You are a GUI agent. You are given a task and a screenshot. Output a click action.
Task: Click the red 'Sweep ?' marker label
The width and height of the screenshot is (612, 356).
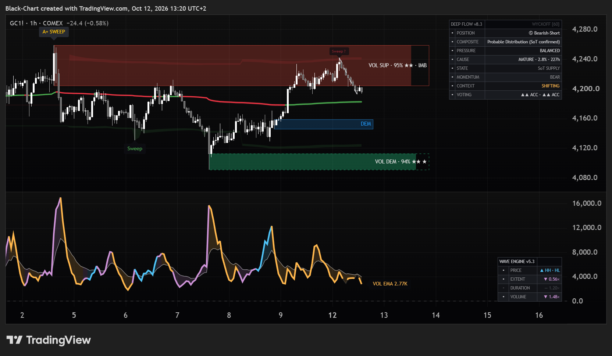click(x=338, y=51)
